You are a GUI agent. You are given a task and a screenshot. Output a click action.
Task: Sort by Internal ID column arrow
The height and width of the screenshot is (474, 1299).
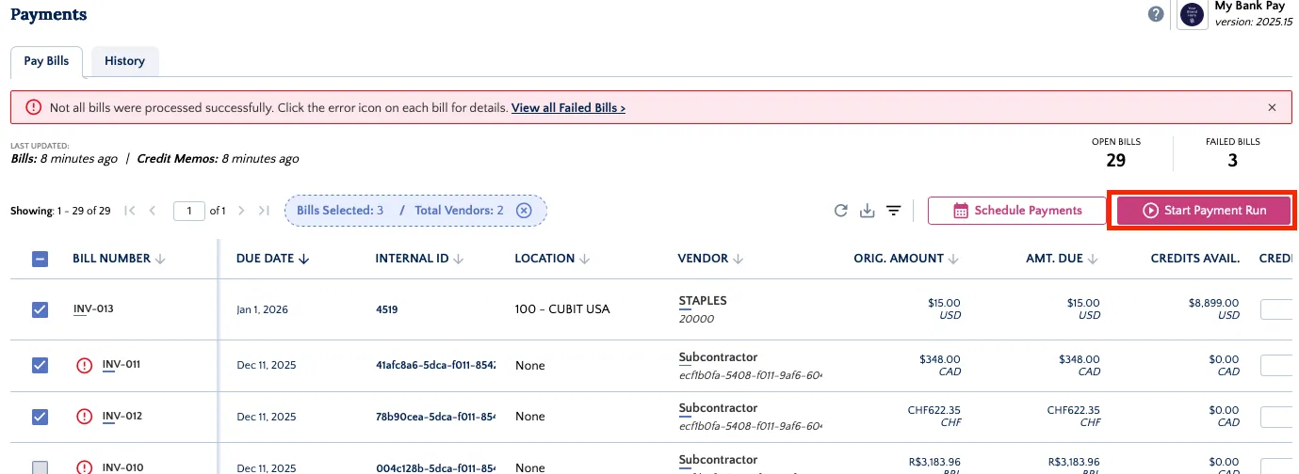pyautogui.click(x=458, y=259)
